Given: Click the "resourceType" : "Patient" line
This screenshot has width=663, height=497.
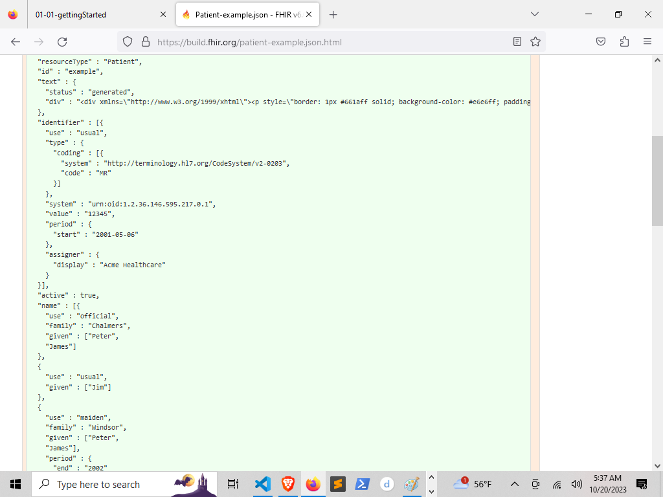Looking at the screenshot, I should 90,61.
